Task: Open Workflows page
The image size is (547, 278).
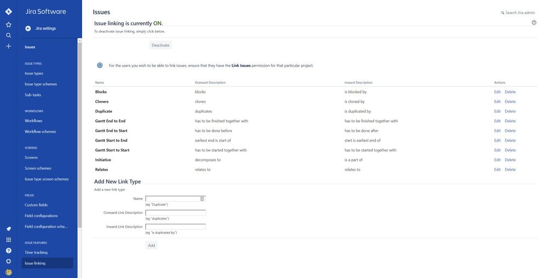Action: (33, 121)
